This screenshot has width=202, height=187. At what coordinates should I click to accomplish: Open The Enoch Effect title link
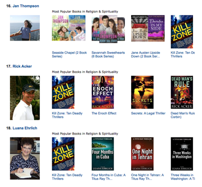(x=104, y=113)
